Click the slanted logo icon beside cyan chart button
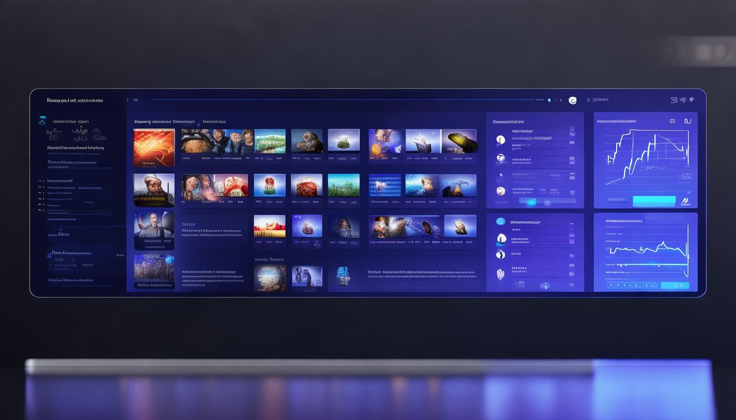This screenshot has height=420, width=736. [x=685, y=201]
